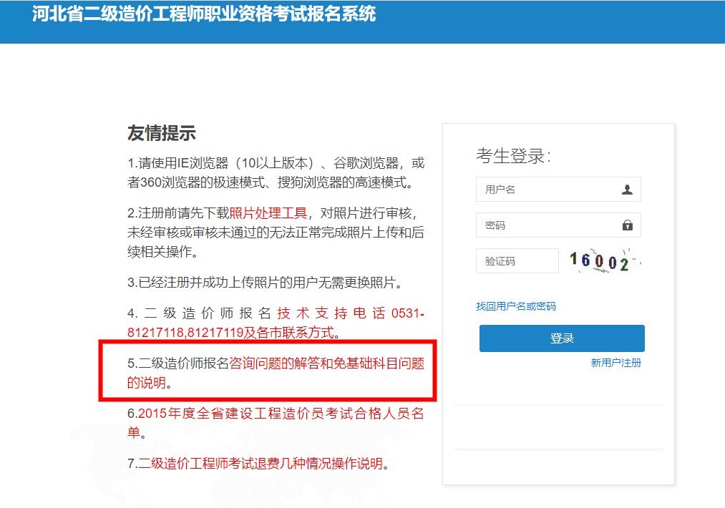Screen dimensions: 725x508
Task: Click the 考生登录 heading text
Action: (513, 156)
